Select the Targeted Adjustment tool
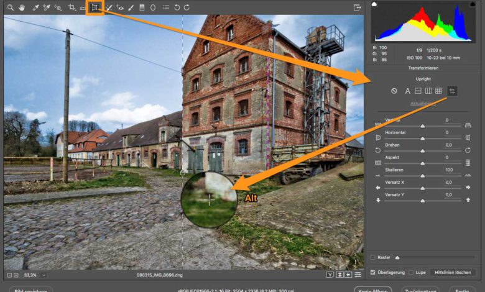Image resolution: width=485 pixels, height=292 pixels. (58, 7)
